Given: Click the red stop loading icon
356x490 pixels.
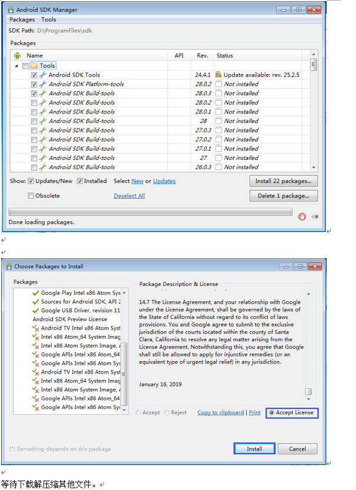Looking at the screenshot, I should tap(302, 216).
